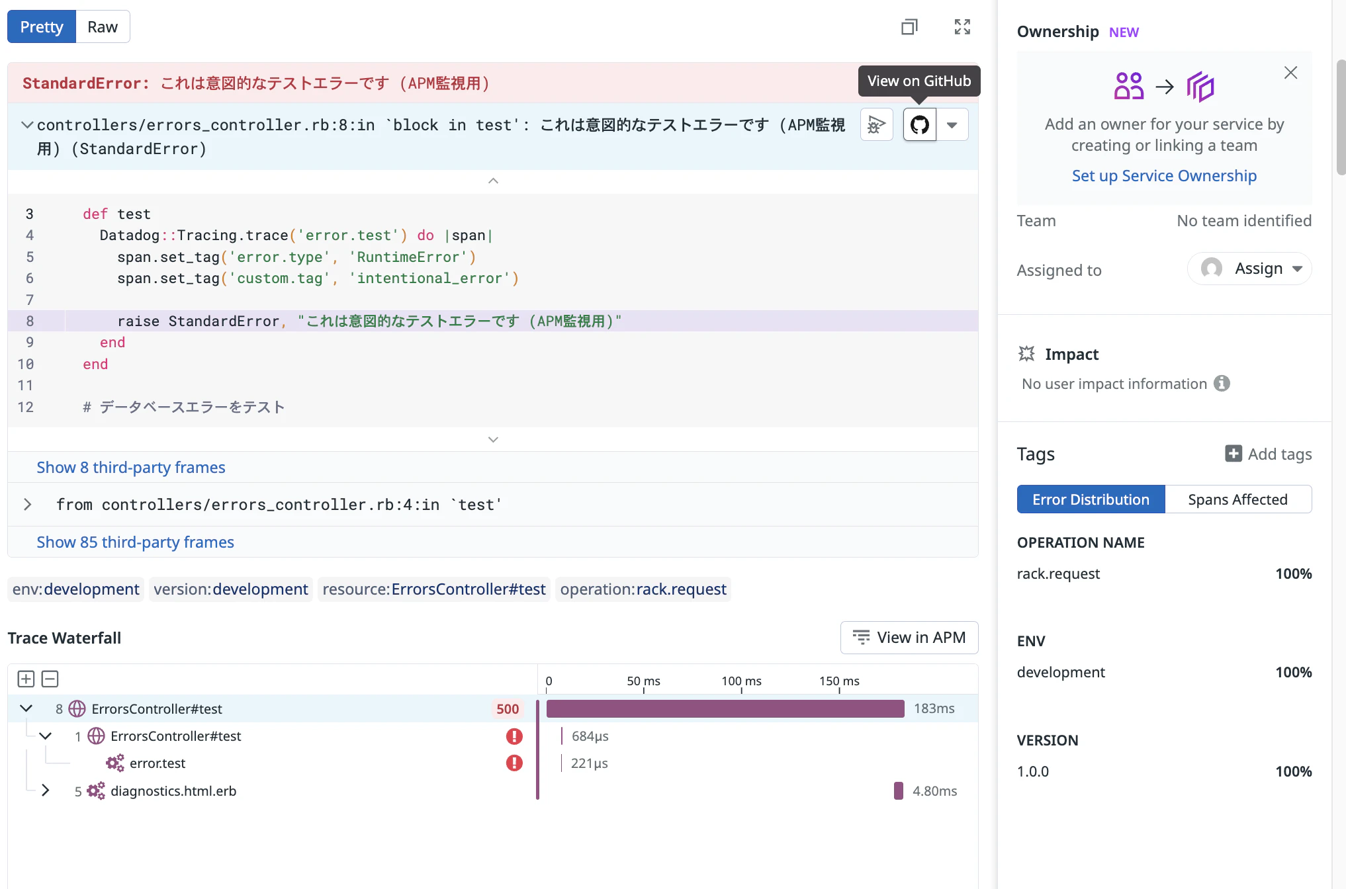Click the 500 status badge
The image size is (1346, 889).
click(x=508, y=708)
